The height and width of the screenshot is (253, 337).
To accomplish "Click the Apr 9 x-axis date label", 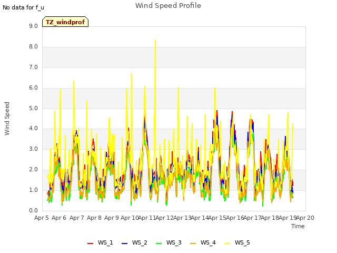I will [x=112, y=218].
